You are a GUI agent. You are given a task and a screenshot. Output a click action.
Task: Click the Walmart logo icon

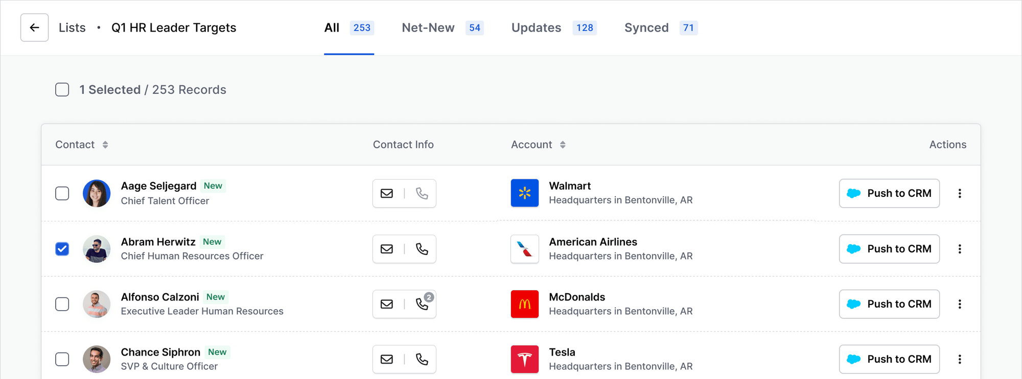[524, 193]
